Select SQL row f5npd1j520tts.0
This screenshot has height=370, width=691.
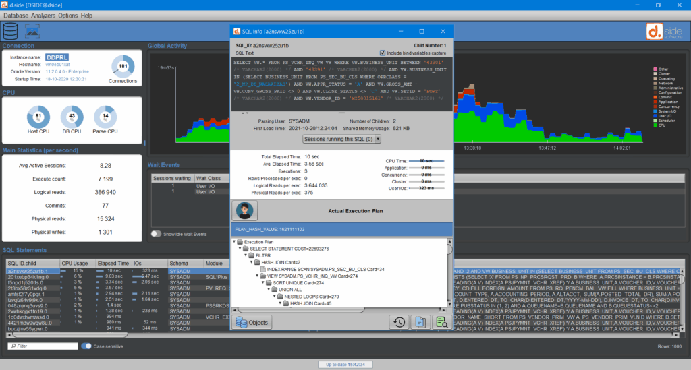pyautogui.click(x=118, y=282)
